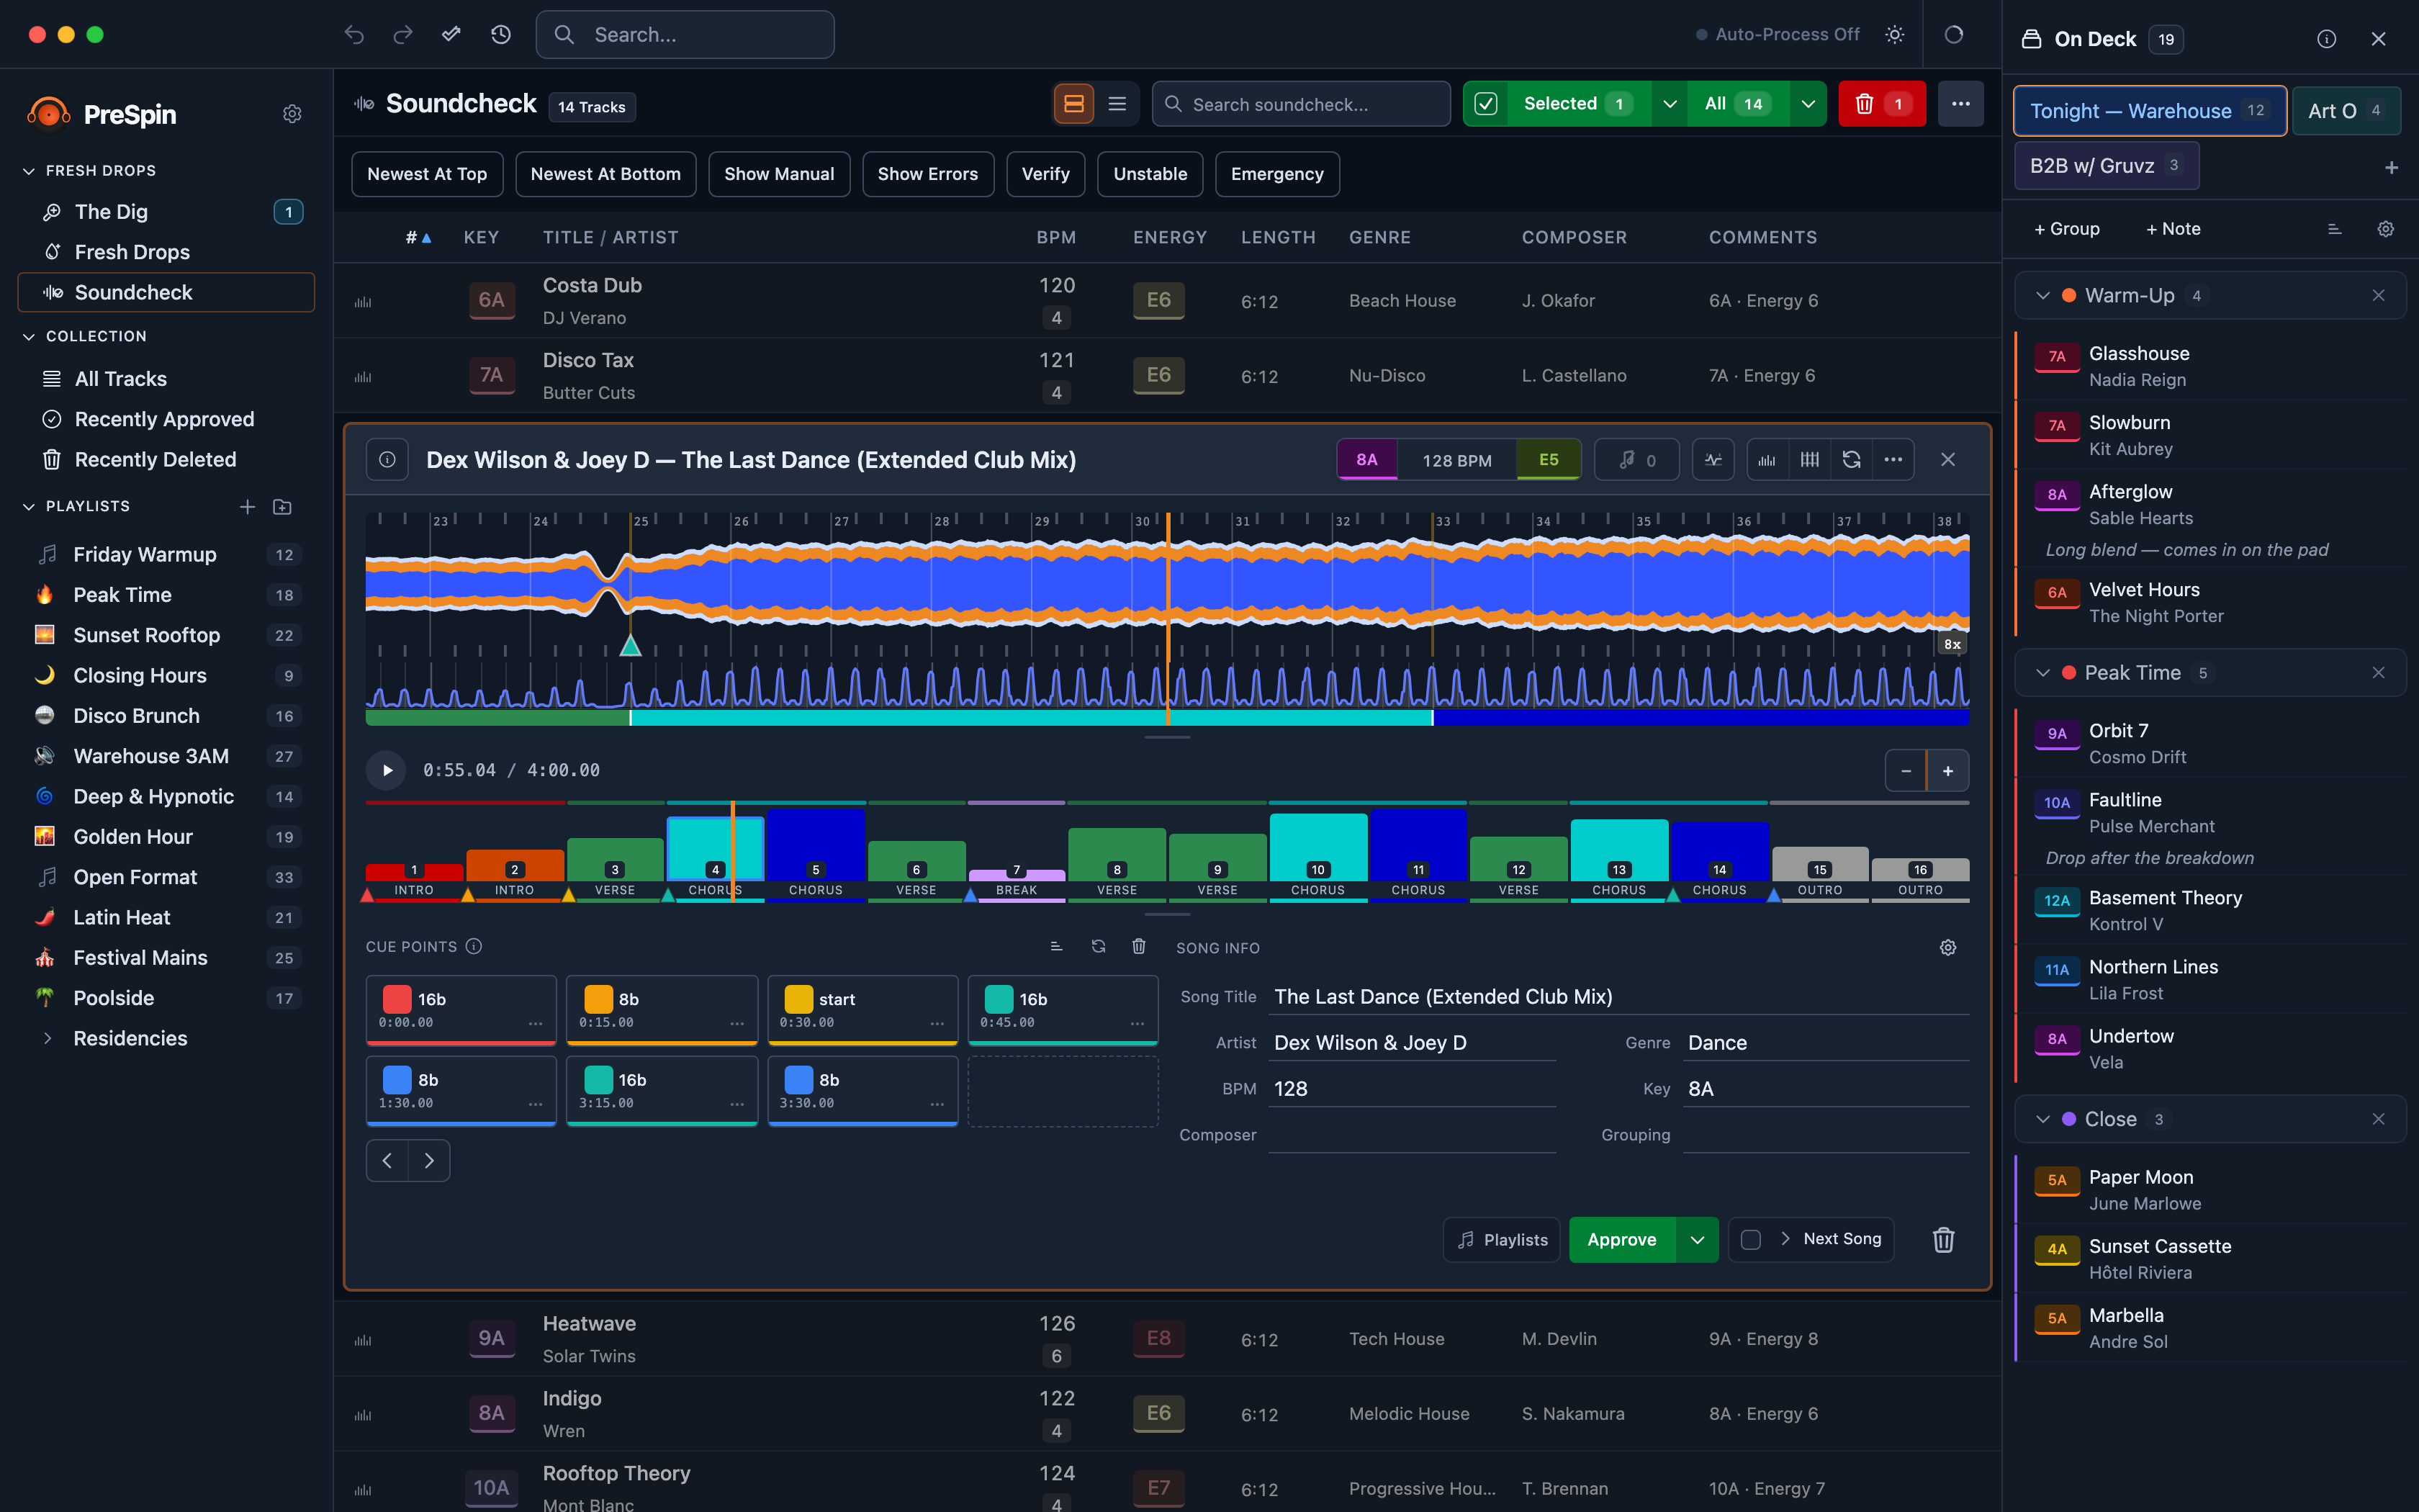
Task: Toggle Auto-Process Off switch
Action: (x=1778, y=35)
